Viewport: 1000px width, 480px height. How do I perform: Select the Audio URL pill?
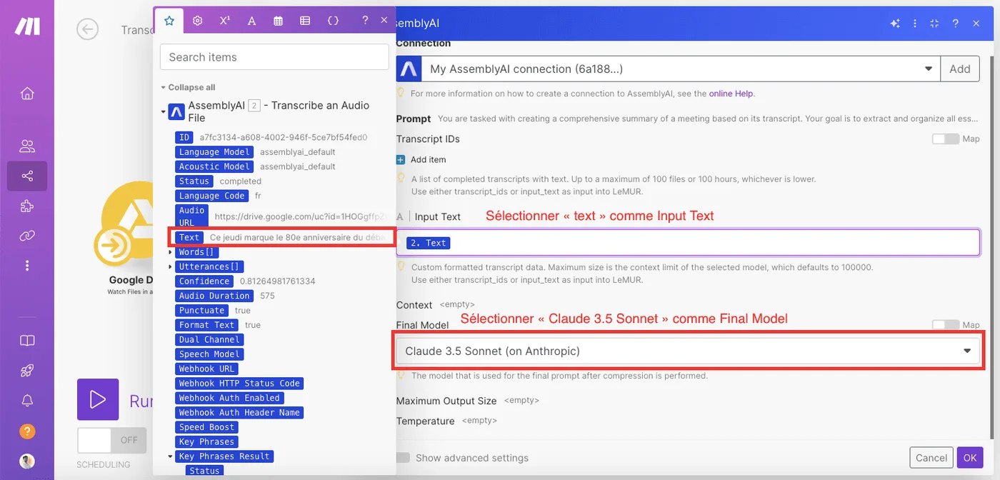tap(191, 216)
